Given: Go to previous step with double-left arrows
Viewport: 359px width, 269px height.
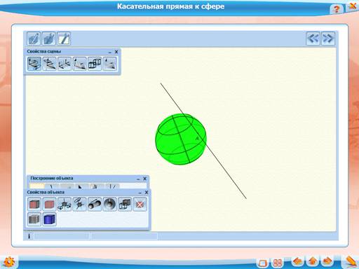Looking at the screenshot, I should point(313,38).
